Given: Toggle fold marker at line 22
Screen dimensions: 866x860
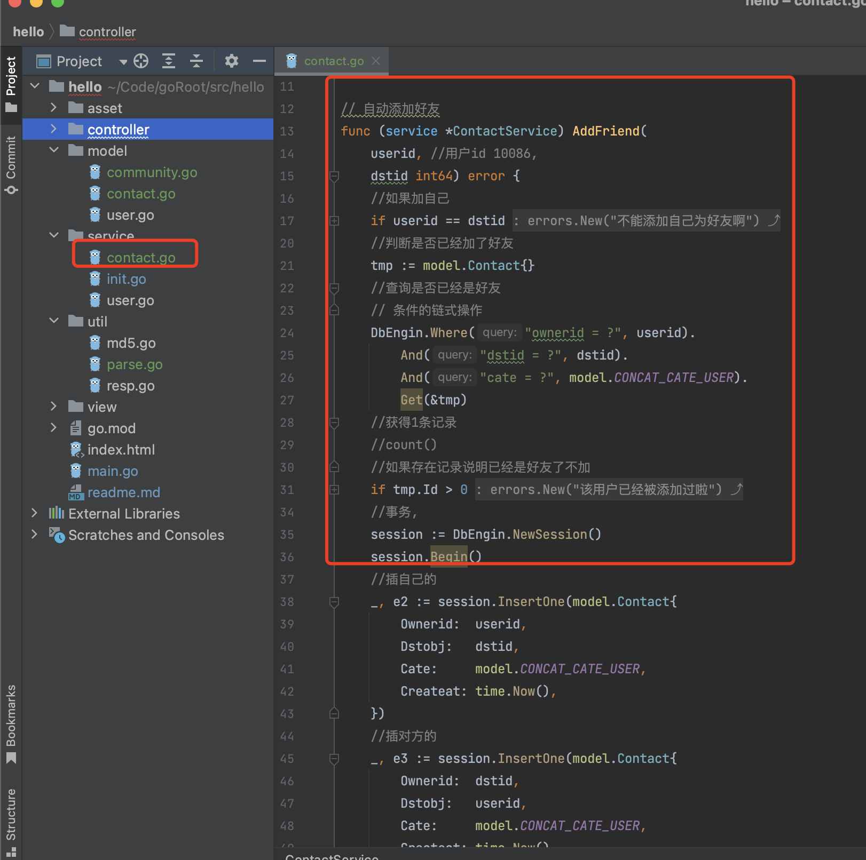Looking at the screenshot, I should tap(334, 288).
